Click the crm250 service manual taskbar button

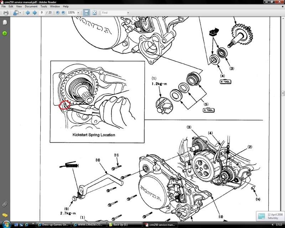point(160,225)
